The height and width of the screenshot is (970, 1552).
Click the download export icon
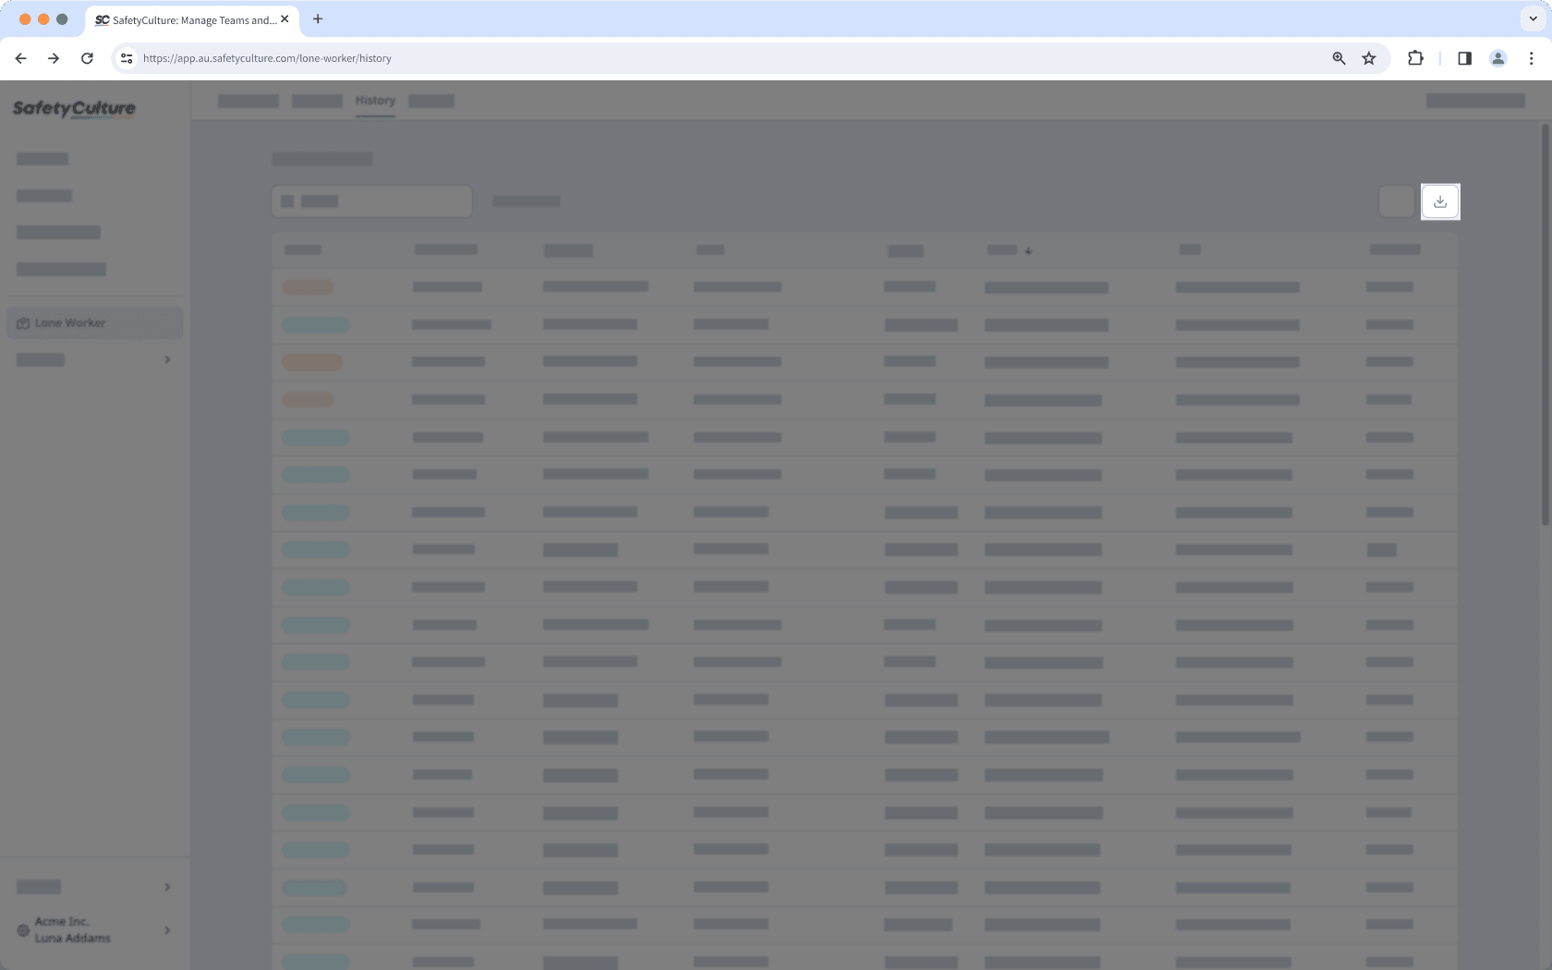[1440, 200]
